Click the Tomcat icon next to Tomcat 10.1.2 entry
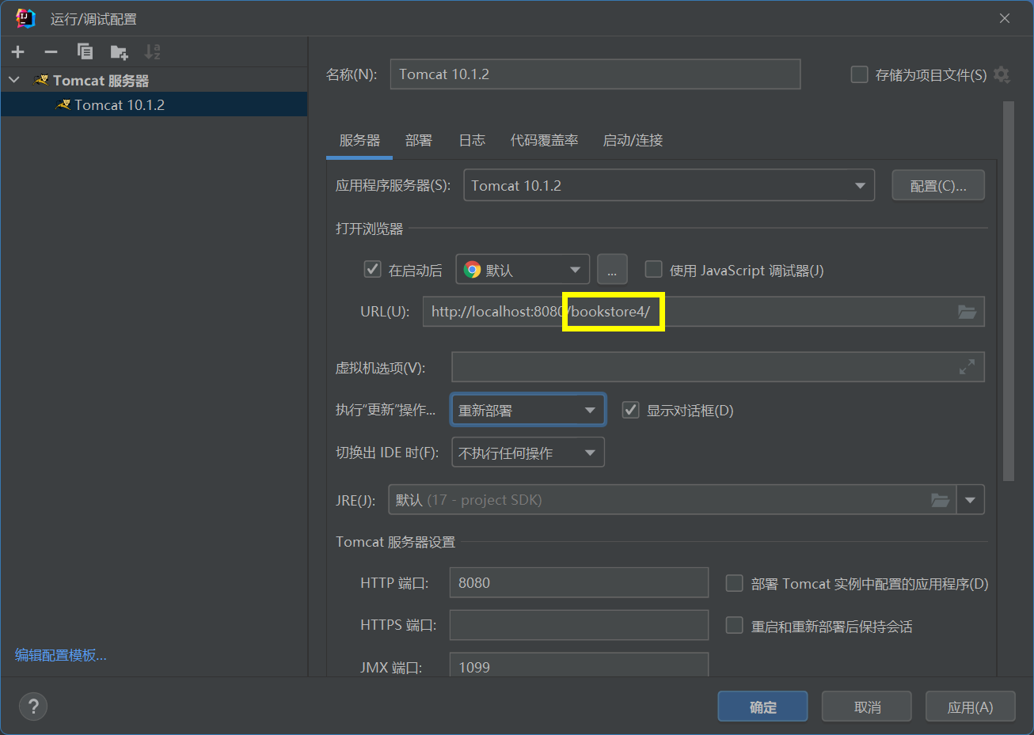Viewport: 1034px width, 735px height. pyautogui.click(x=63, y=104)
